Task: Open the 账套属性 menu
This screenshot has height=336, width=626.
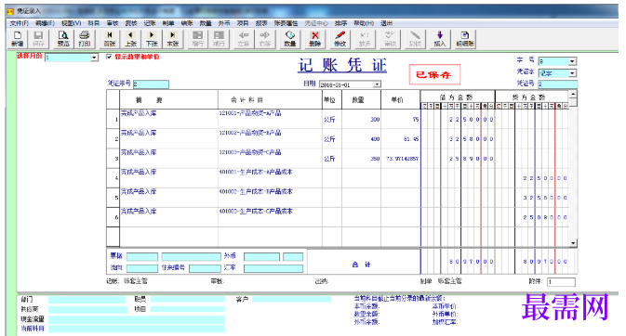Action: pyautogui.click(x=286, y=23)
